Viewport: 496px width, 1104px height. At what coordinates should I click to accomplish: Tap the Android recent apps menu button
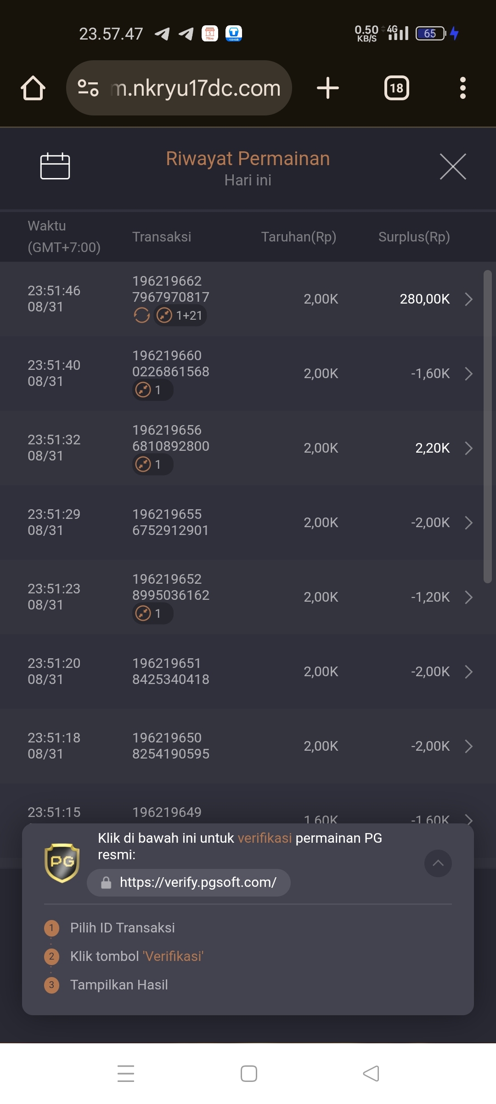coord(126,1073)
